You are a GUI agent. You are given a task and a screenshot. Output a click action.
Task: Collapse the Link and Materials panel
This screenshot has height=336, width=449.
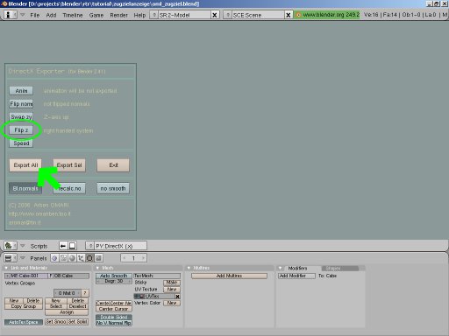pyautogui.click(x=6, y=268)
